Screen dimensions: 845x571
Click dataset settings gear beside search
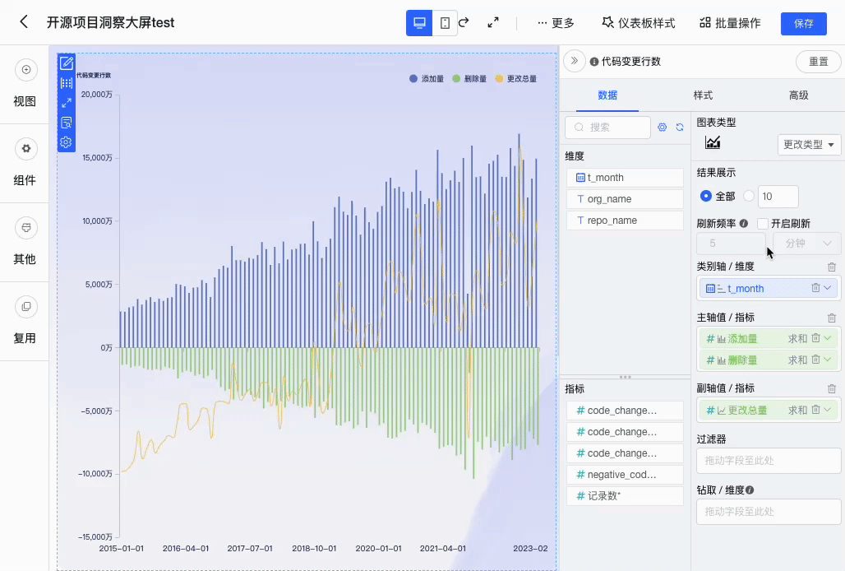pos(663,128)
